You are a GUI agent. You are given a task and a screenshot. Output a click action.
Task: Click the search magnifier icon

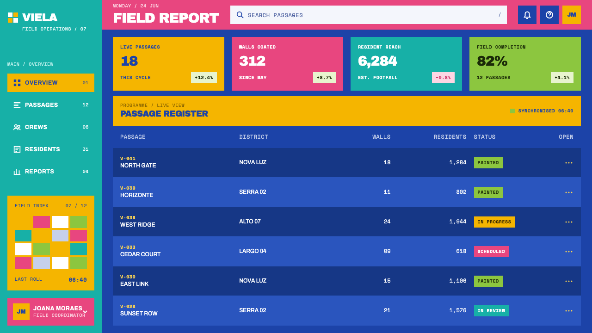(240, 15)
